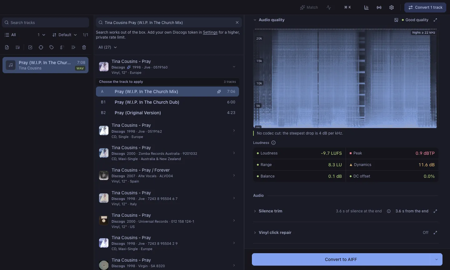
Task: Open Convert to AIFF format dropdown arrow
Action: click(x=437, y=259)
